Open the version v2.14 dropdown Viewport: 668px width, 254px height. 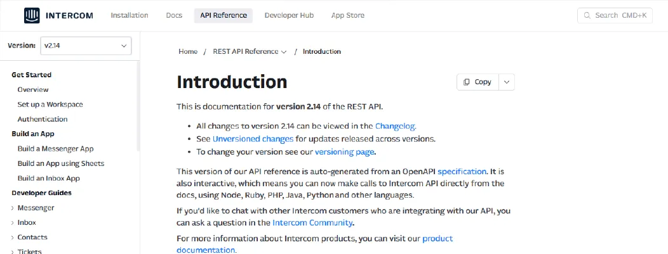click(86, 46)
